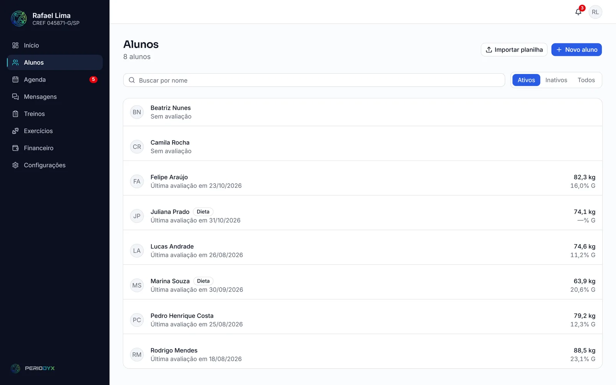Click Pedro Henrique Costa's PC avatar
The image size is (616, 385).
137,320
